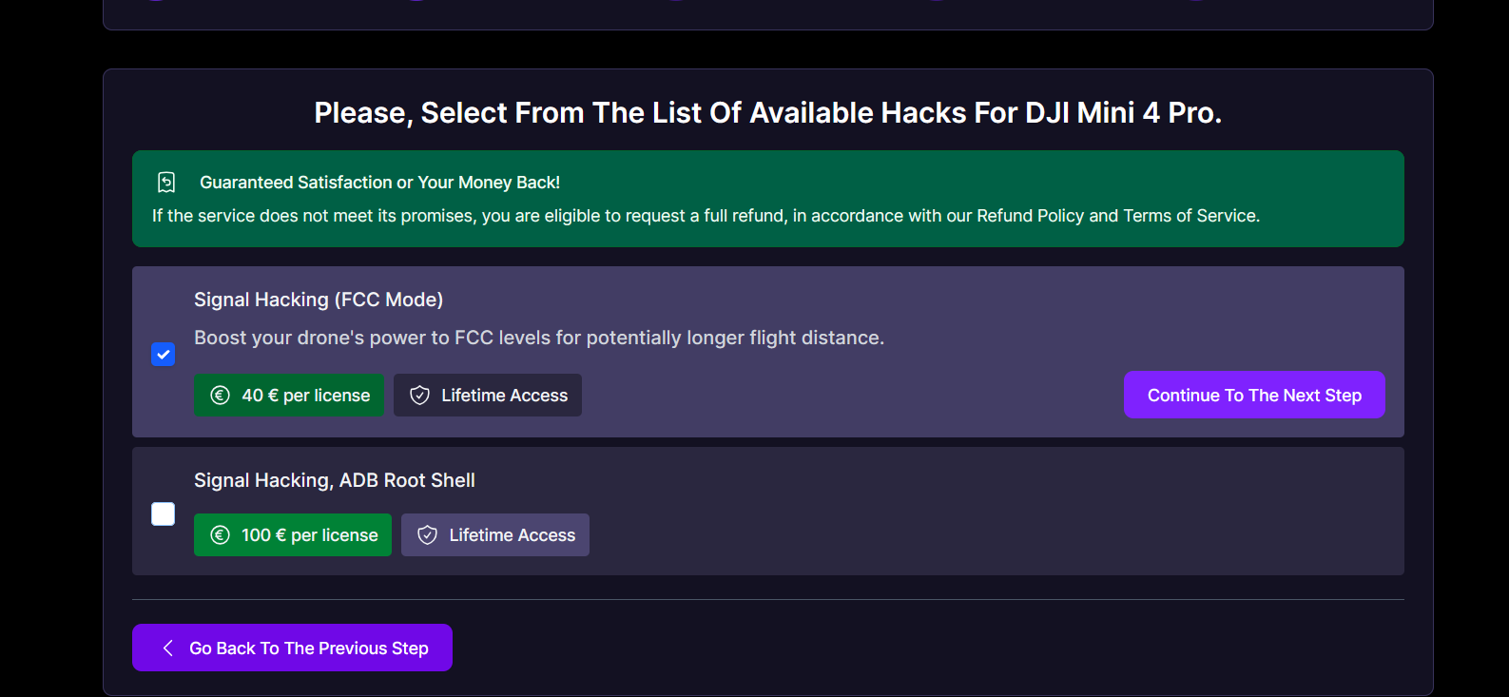1509x697 pixels.
Task: Click shield icon in FCC Mode Lifetime Access
Action: 419,396
